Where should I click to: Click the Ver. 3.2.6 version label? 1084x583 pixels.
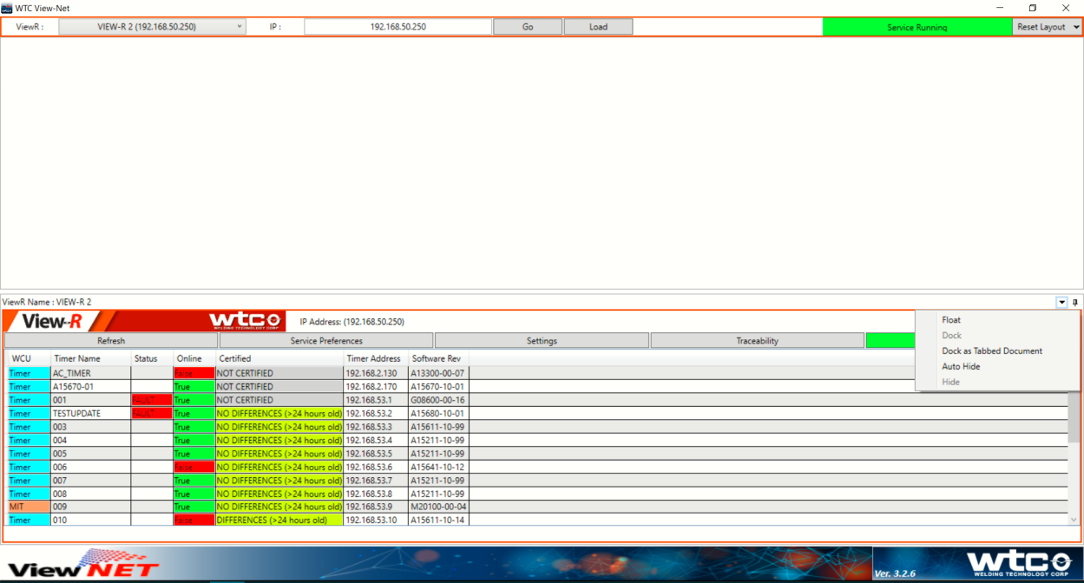(895, 573)
